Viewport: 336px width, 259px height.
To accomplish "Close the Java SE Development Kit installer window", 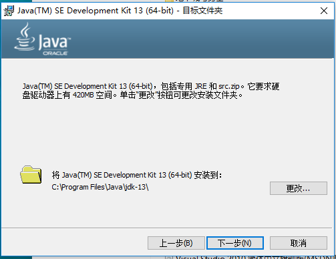I will tap(324, 11).
